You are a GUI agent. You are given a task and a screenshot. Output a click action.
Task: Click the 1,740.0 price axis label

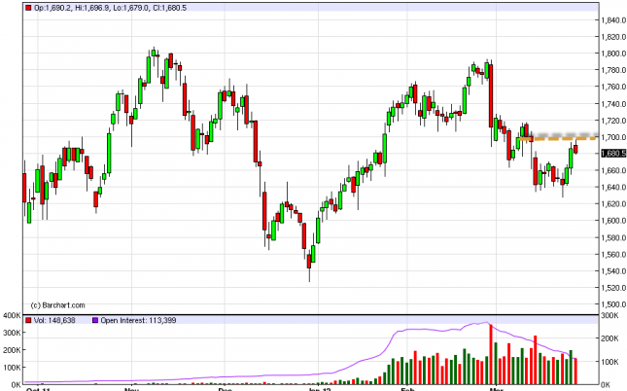click(x=613, y=104)
